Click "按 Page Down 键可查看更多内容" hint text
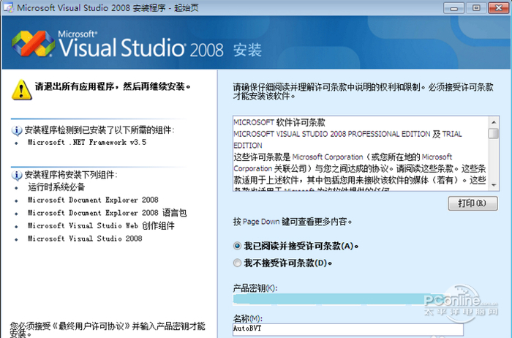Image resolution: width=512 pixels, height=338 pixels. pos(293,222)
